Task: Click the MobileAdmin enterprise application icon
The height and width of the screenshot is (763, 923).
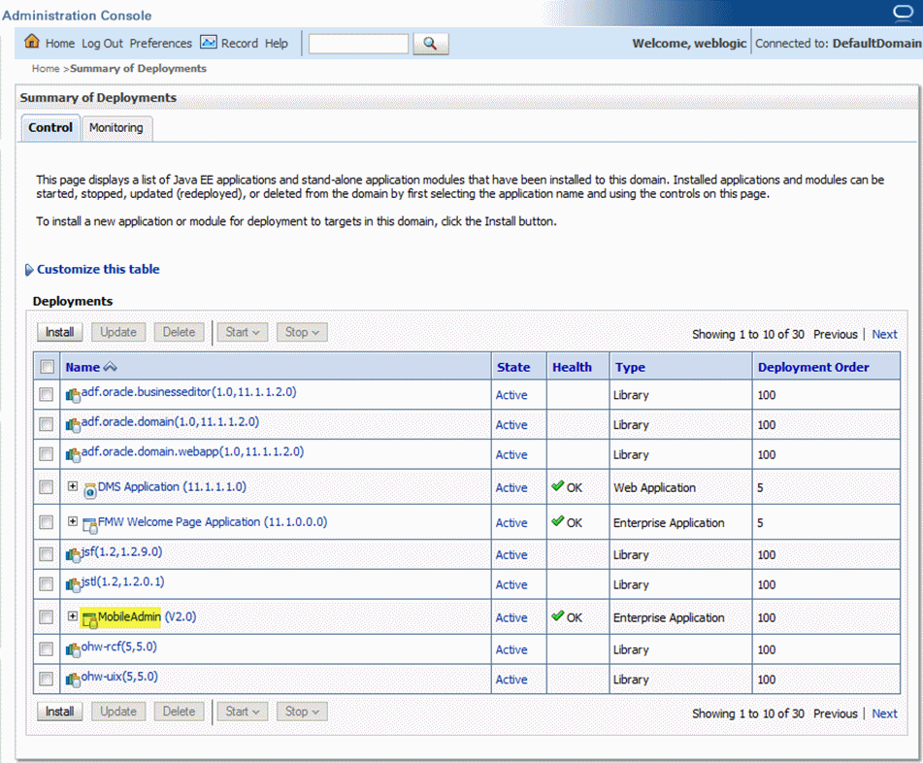Action: [x=90, y=619]
